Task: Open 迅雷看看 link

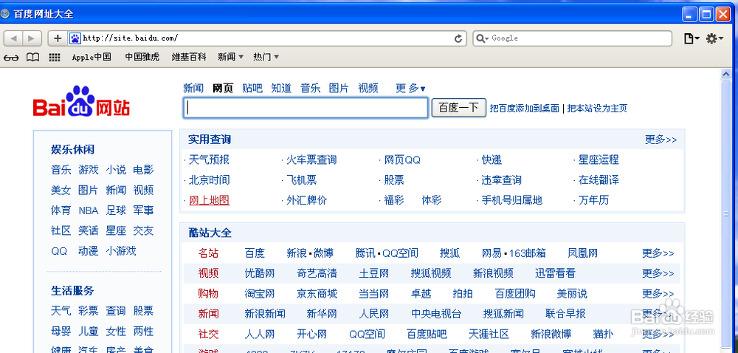Action: point(556,273)
